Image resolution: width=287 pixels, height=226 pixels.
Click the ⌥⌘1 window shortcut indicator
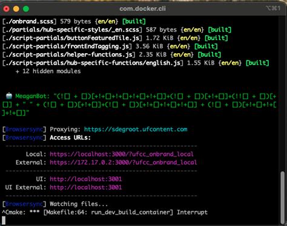273,8
